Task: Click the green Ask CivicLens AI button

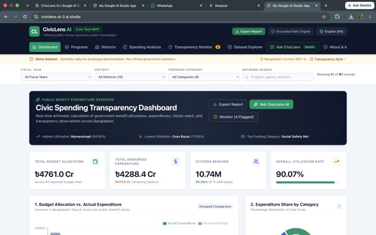Action: pyautogui.click(x=271, y=104)
